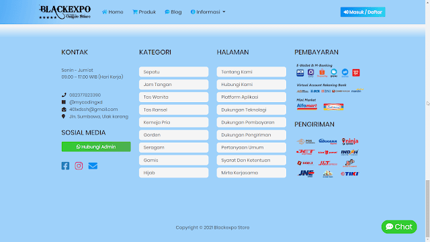Open the Gorden category
This screenshot has width=430, height=242.
point(173,135)
